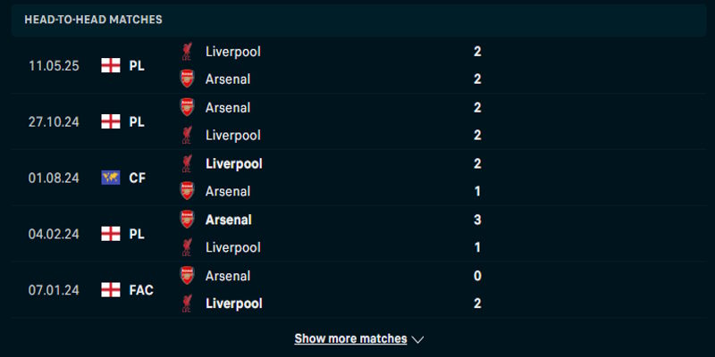715x357 pixels.
Task: Open Liverpool team in 11.05.25 match
Action: click(x=232, y=52)
